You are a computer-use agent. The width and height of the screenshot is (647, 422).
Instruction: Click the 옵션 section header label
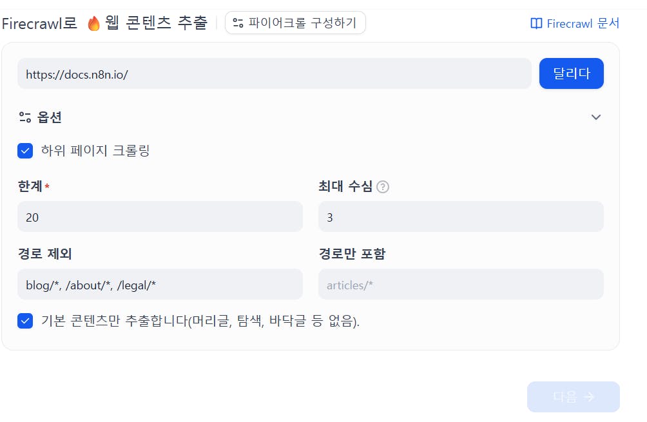tap(50, 117)
